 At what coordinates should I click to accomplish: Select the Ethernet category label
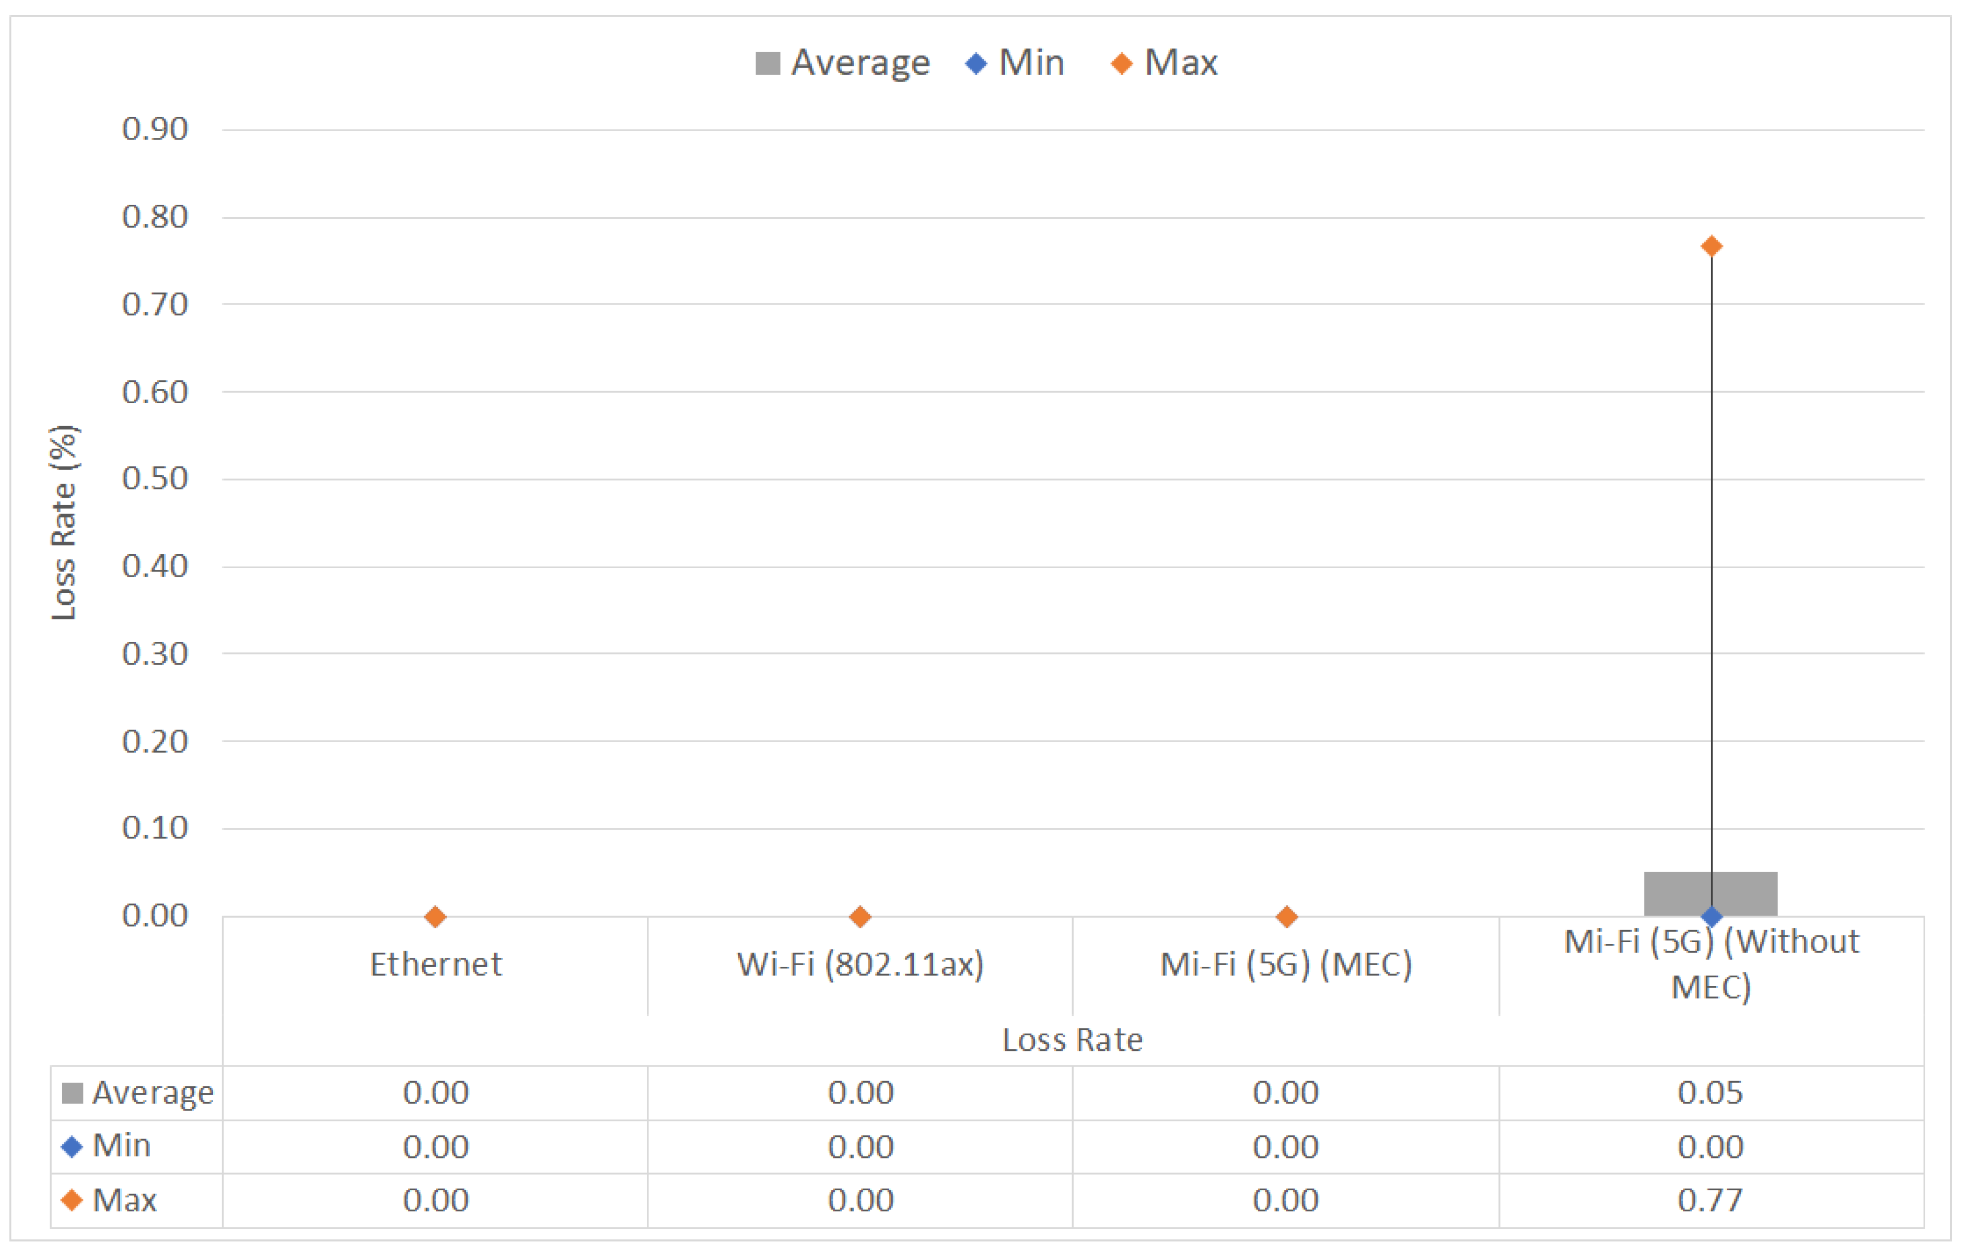click(435, 965)
